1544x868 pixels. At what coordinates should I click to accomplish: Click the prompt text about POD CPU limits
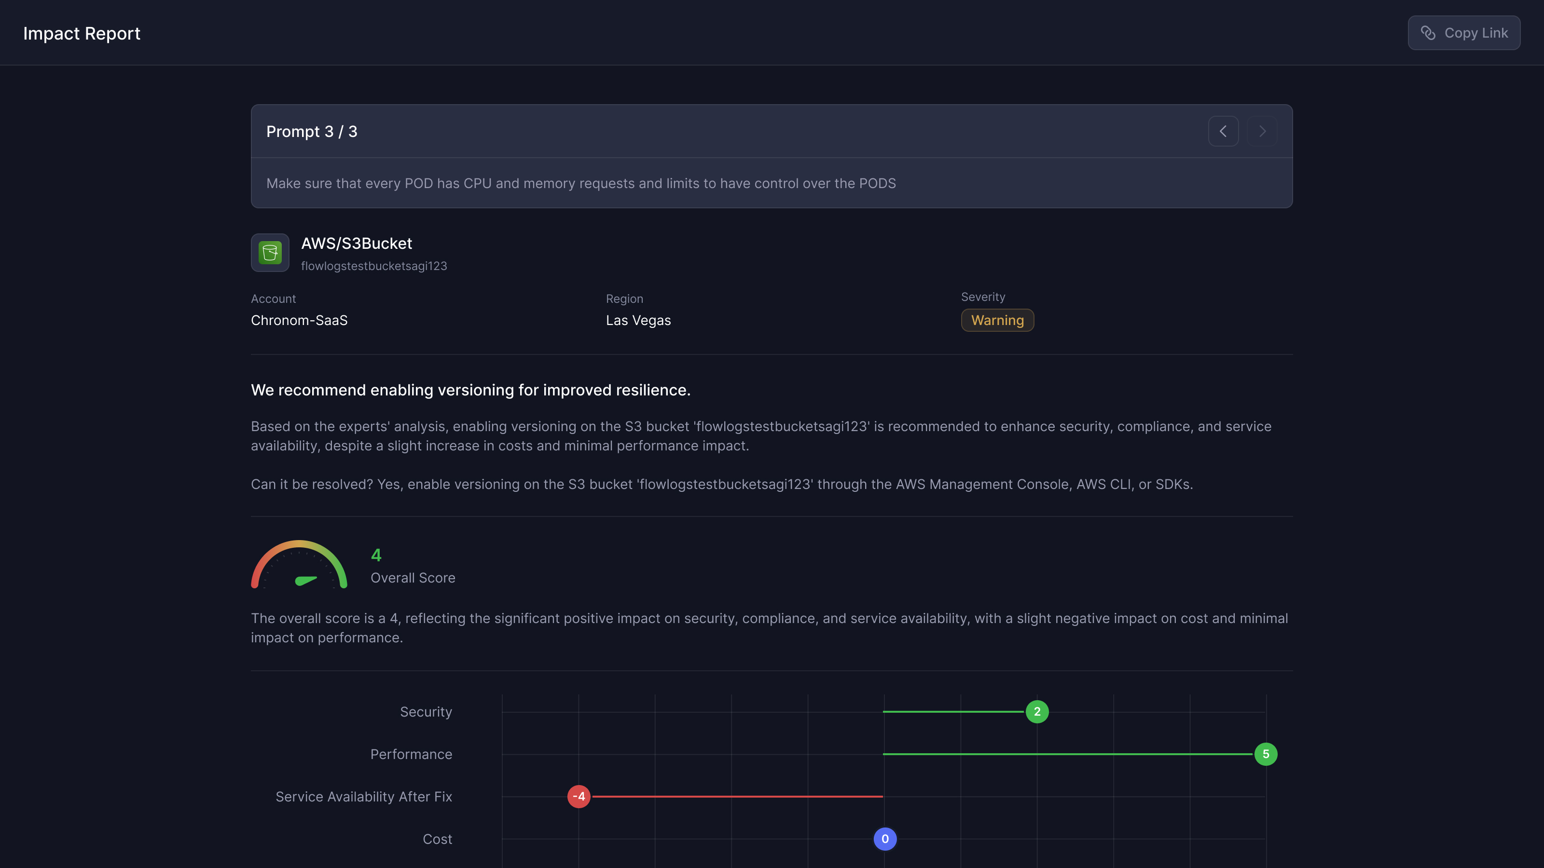[x=581, y=183]
